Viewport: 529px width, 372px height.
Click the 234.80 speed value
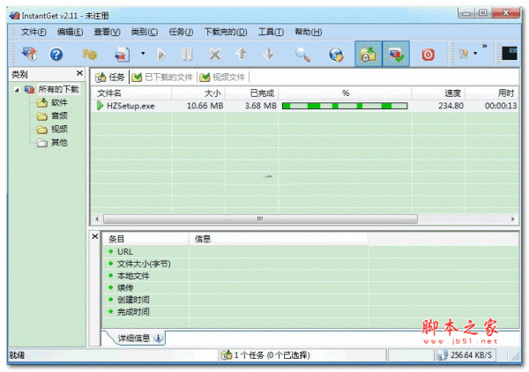point(451,106)
